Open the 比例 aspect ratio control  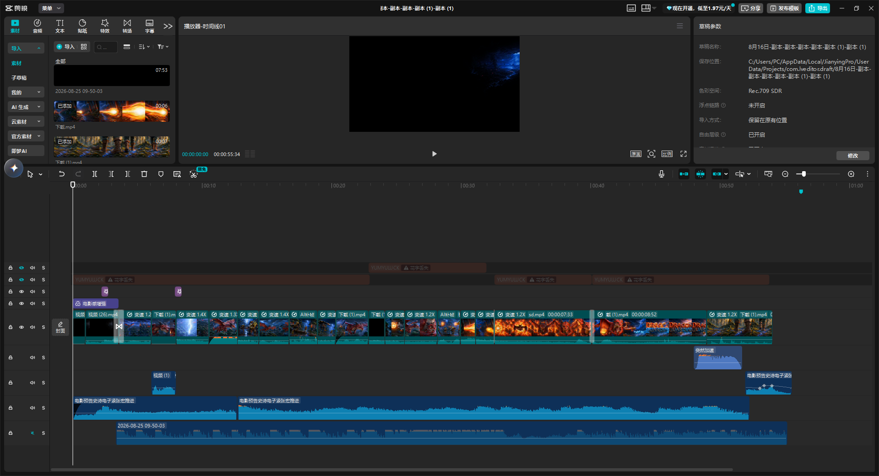point(667,154)
